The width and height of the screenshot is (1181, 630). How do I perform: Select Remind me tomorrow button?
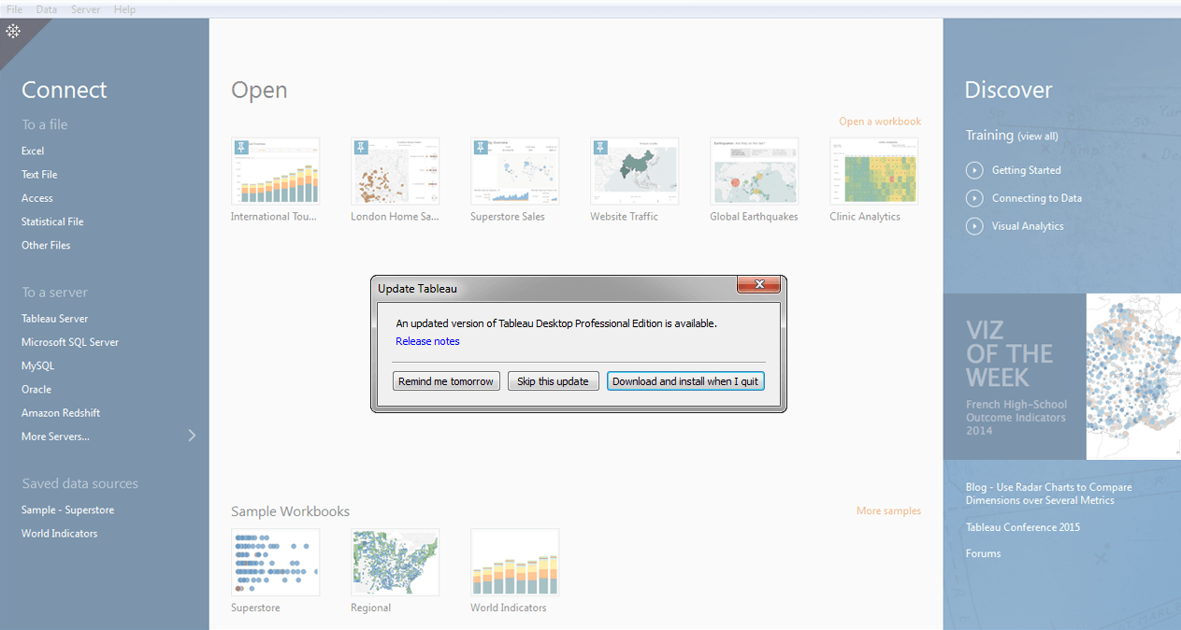click(446, 381)
